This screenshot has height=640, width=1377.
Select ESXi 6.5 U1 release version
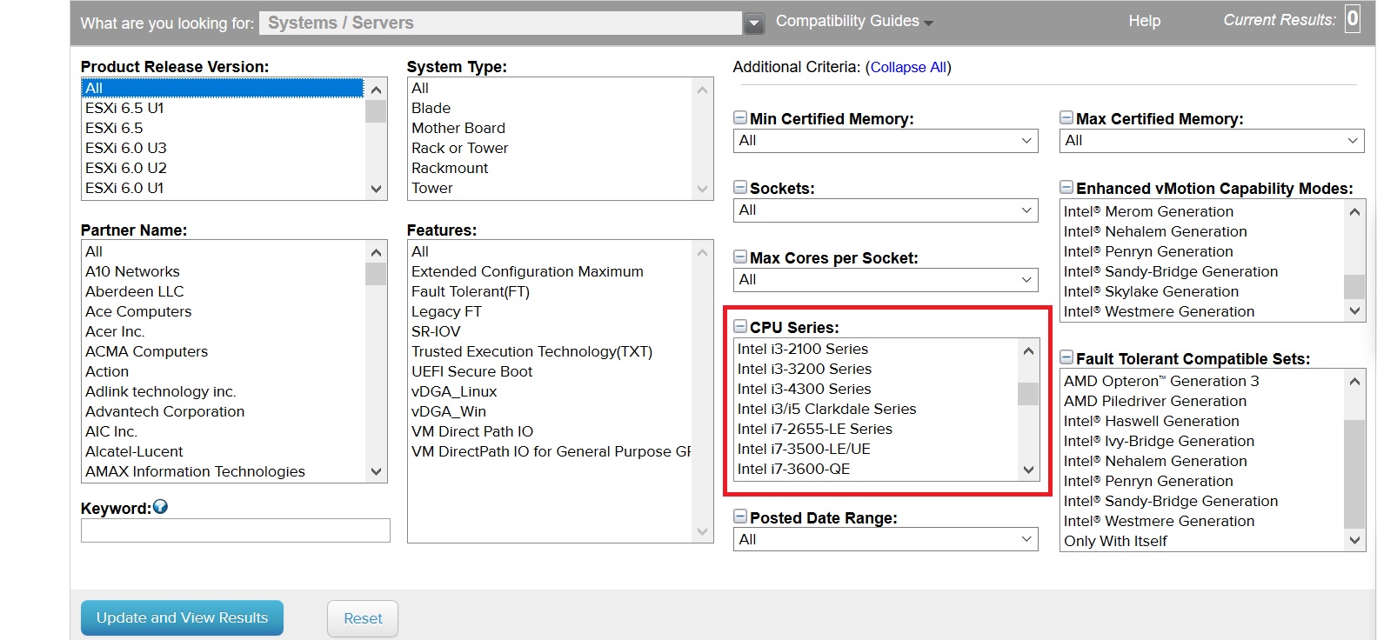pos(223,108)
